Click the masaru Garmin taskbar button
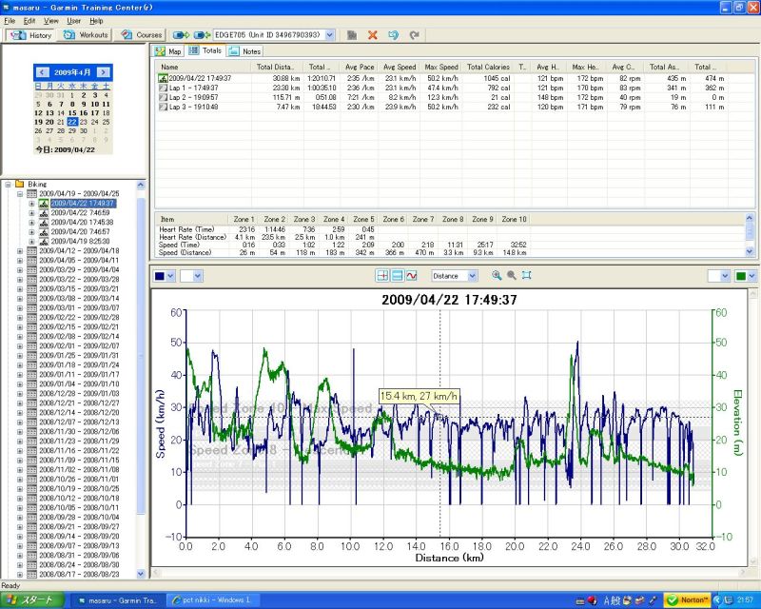Image resolution: width=761 pixels, height=609 pixels. pyautogui.click(x=117, y=600)
